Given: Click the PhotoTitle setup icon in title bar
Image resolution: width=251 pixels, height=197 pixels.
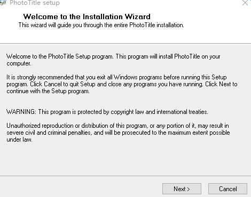Looking at the screenshot, I should pos(3,3).
